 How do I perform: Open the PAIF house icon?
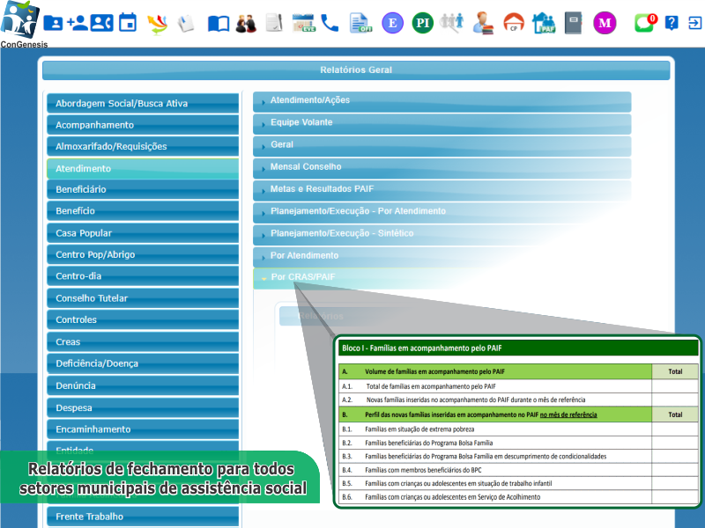[x=544, y=23]
